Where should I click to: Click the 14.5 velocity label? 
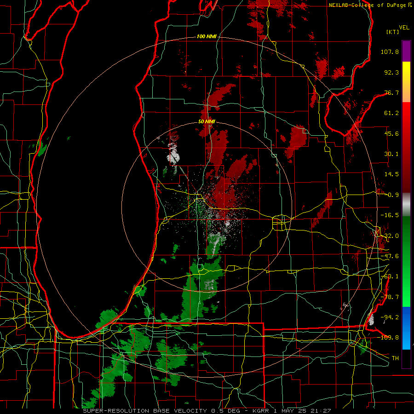(x=391, y=174)
